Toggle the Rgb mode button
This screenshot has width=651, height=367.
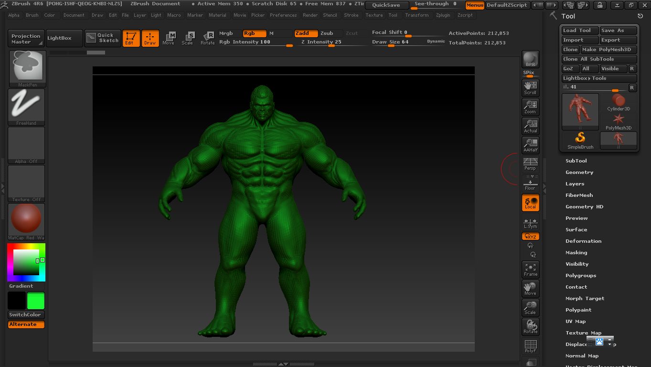tap(255, 33)
